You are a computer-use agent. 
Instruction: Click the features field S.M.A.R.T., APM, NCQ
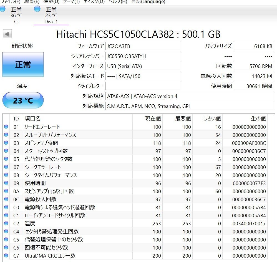[190, 106]
